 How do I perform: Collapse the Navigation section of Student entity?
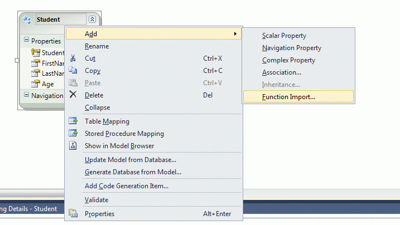tap(26, 95)
